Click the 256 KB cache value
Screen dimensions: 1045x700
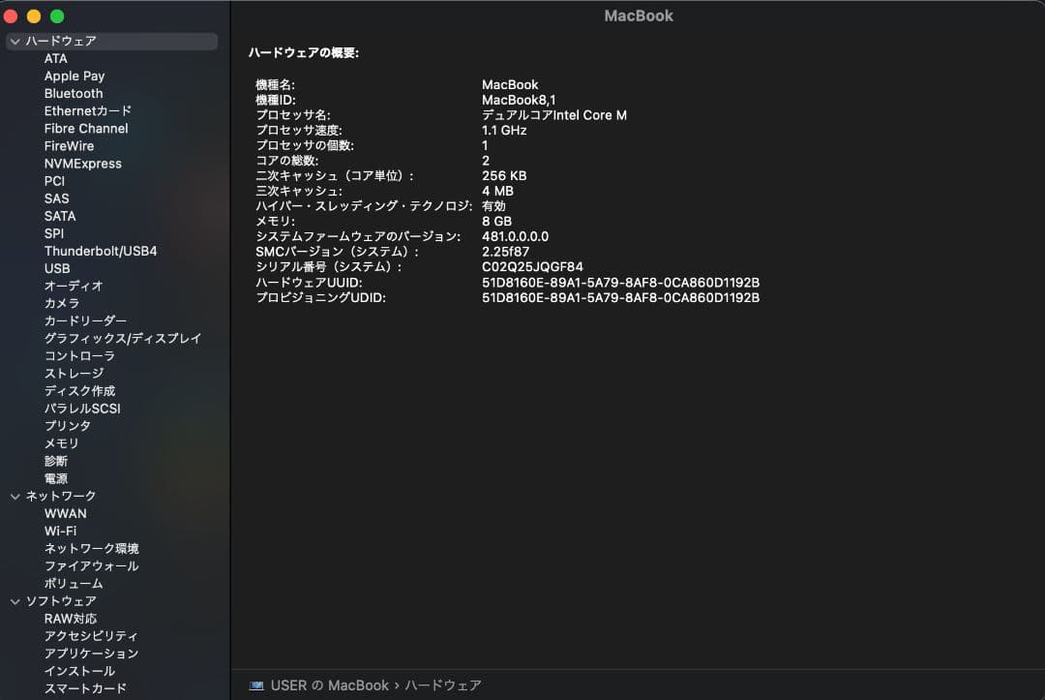[504, 176]
